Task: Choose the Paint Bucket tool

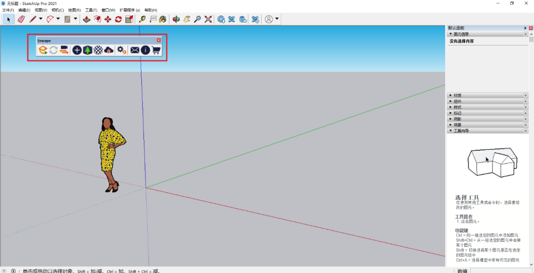Action: click(162, 19)
